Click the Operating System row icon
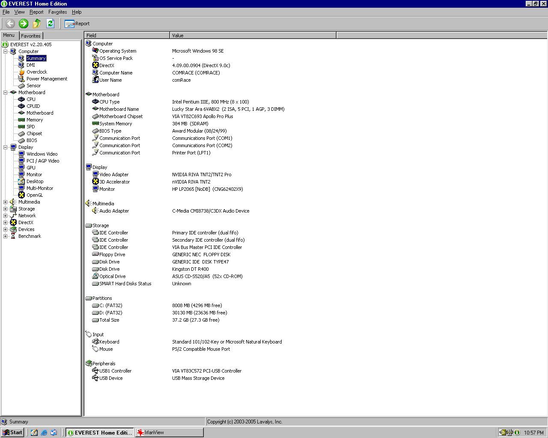The width and height of the screenshot is (548, 438). coord(95,50)
